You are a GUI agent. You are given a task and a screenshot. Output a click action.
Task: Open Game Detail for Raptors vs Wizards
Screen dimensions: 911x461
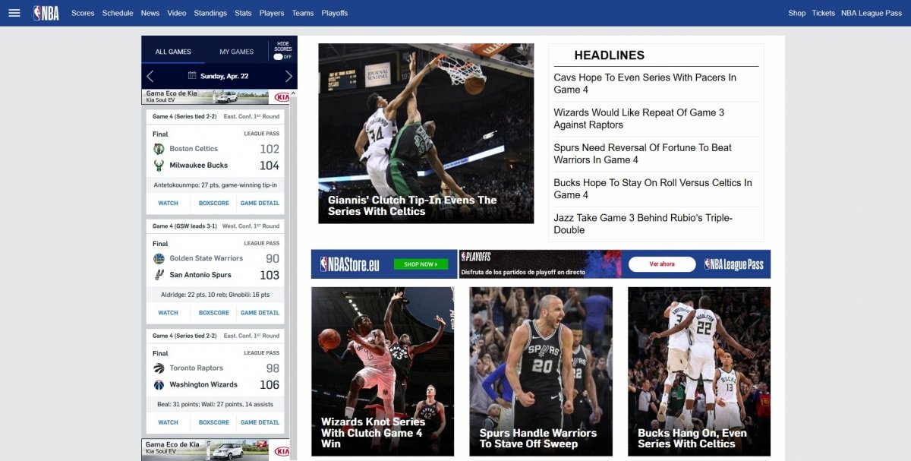(x=260, y=422)
